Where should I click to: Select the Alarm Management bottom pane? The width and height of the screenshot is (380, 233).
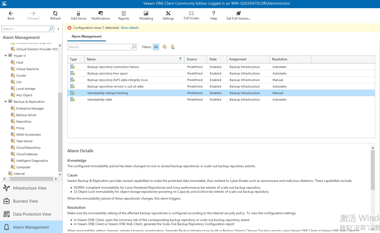coord(31,227)
